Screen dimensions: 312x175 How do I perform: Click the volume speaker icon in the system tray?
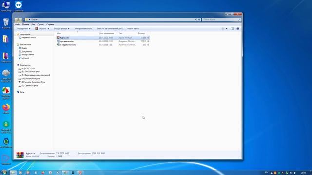[294, 173]
